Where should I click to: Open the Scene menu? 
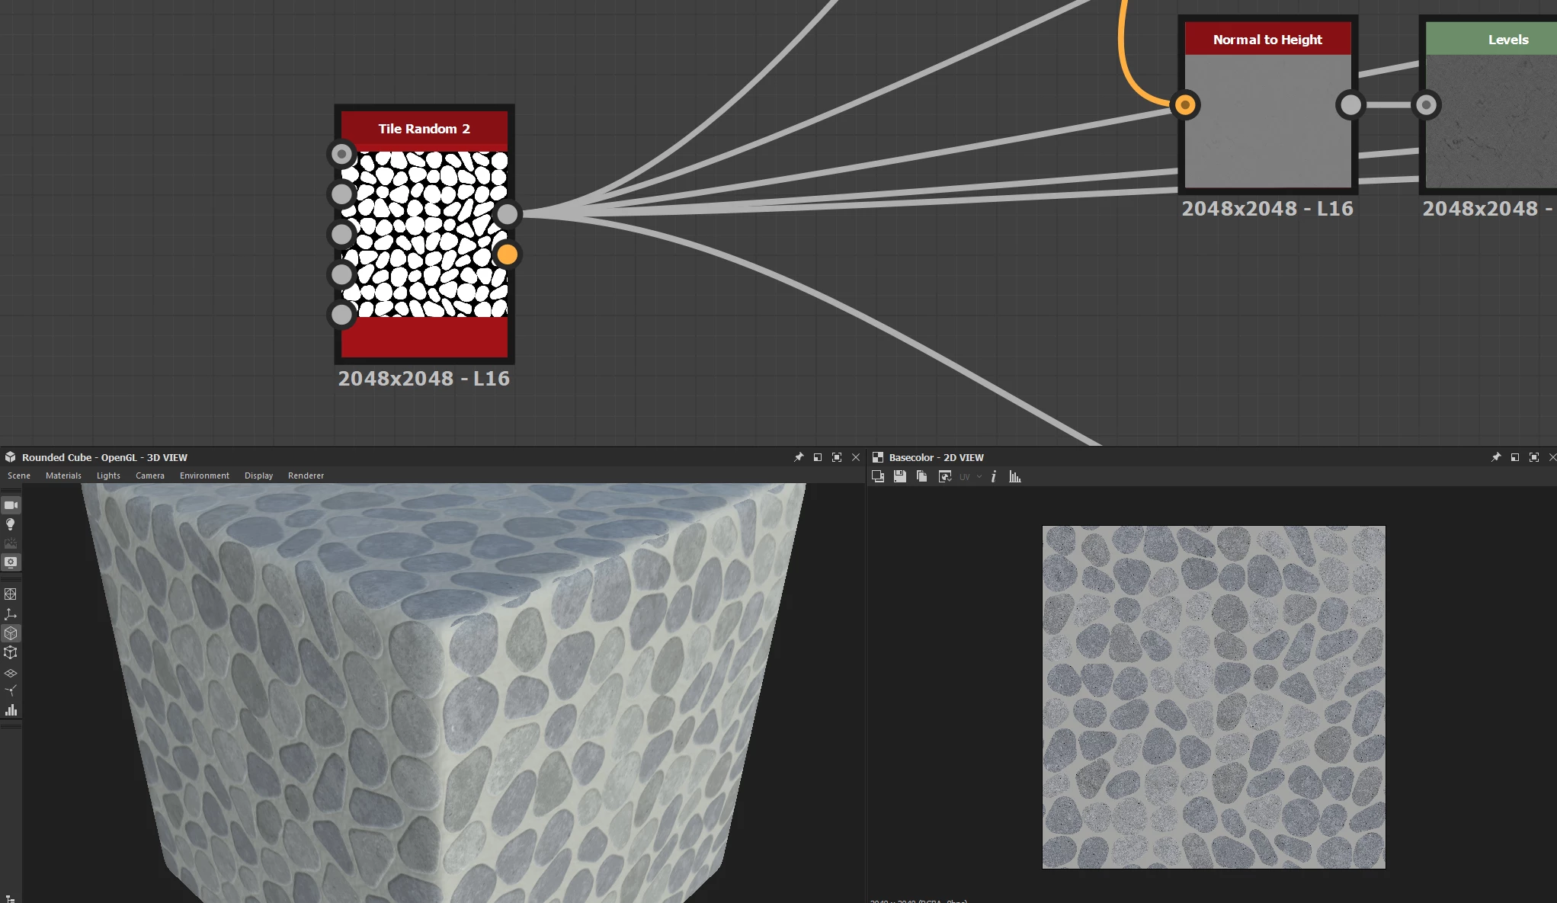[19, 476]
